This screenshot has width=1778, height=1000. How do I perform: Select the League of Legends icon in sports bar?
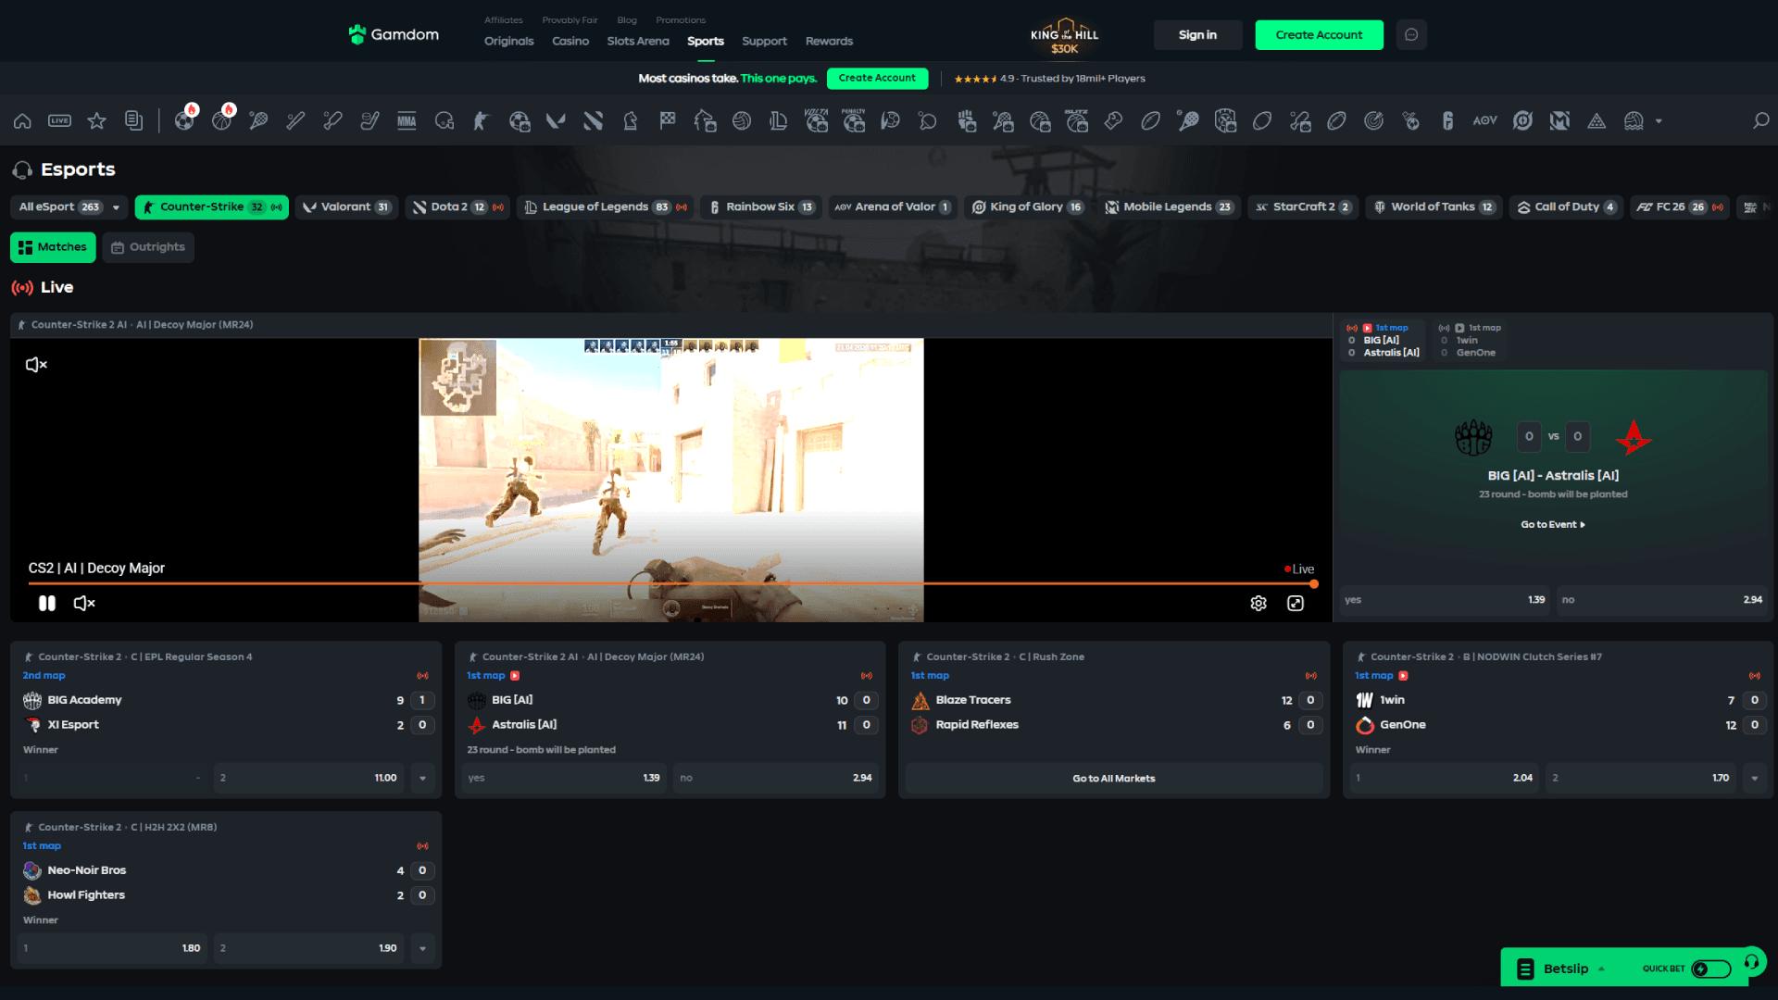[779, 121]
